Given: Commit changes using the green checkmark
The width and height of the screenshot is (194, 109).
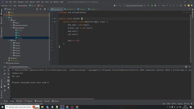Looking at the screenshot, I should click(170, 5).
